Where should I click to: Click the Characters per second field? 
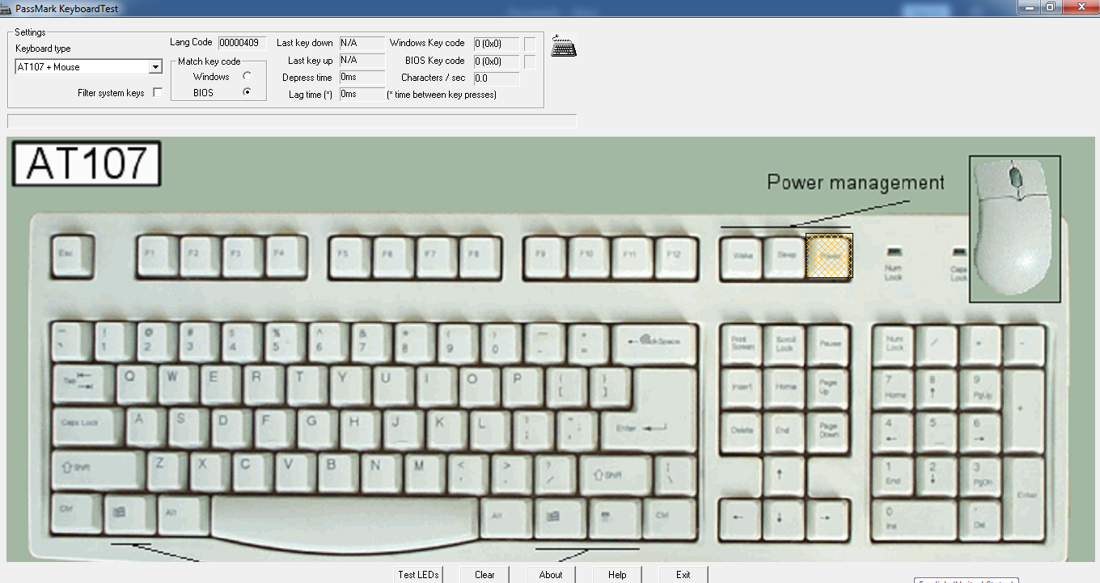(x=496, y=78)
